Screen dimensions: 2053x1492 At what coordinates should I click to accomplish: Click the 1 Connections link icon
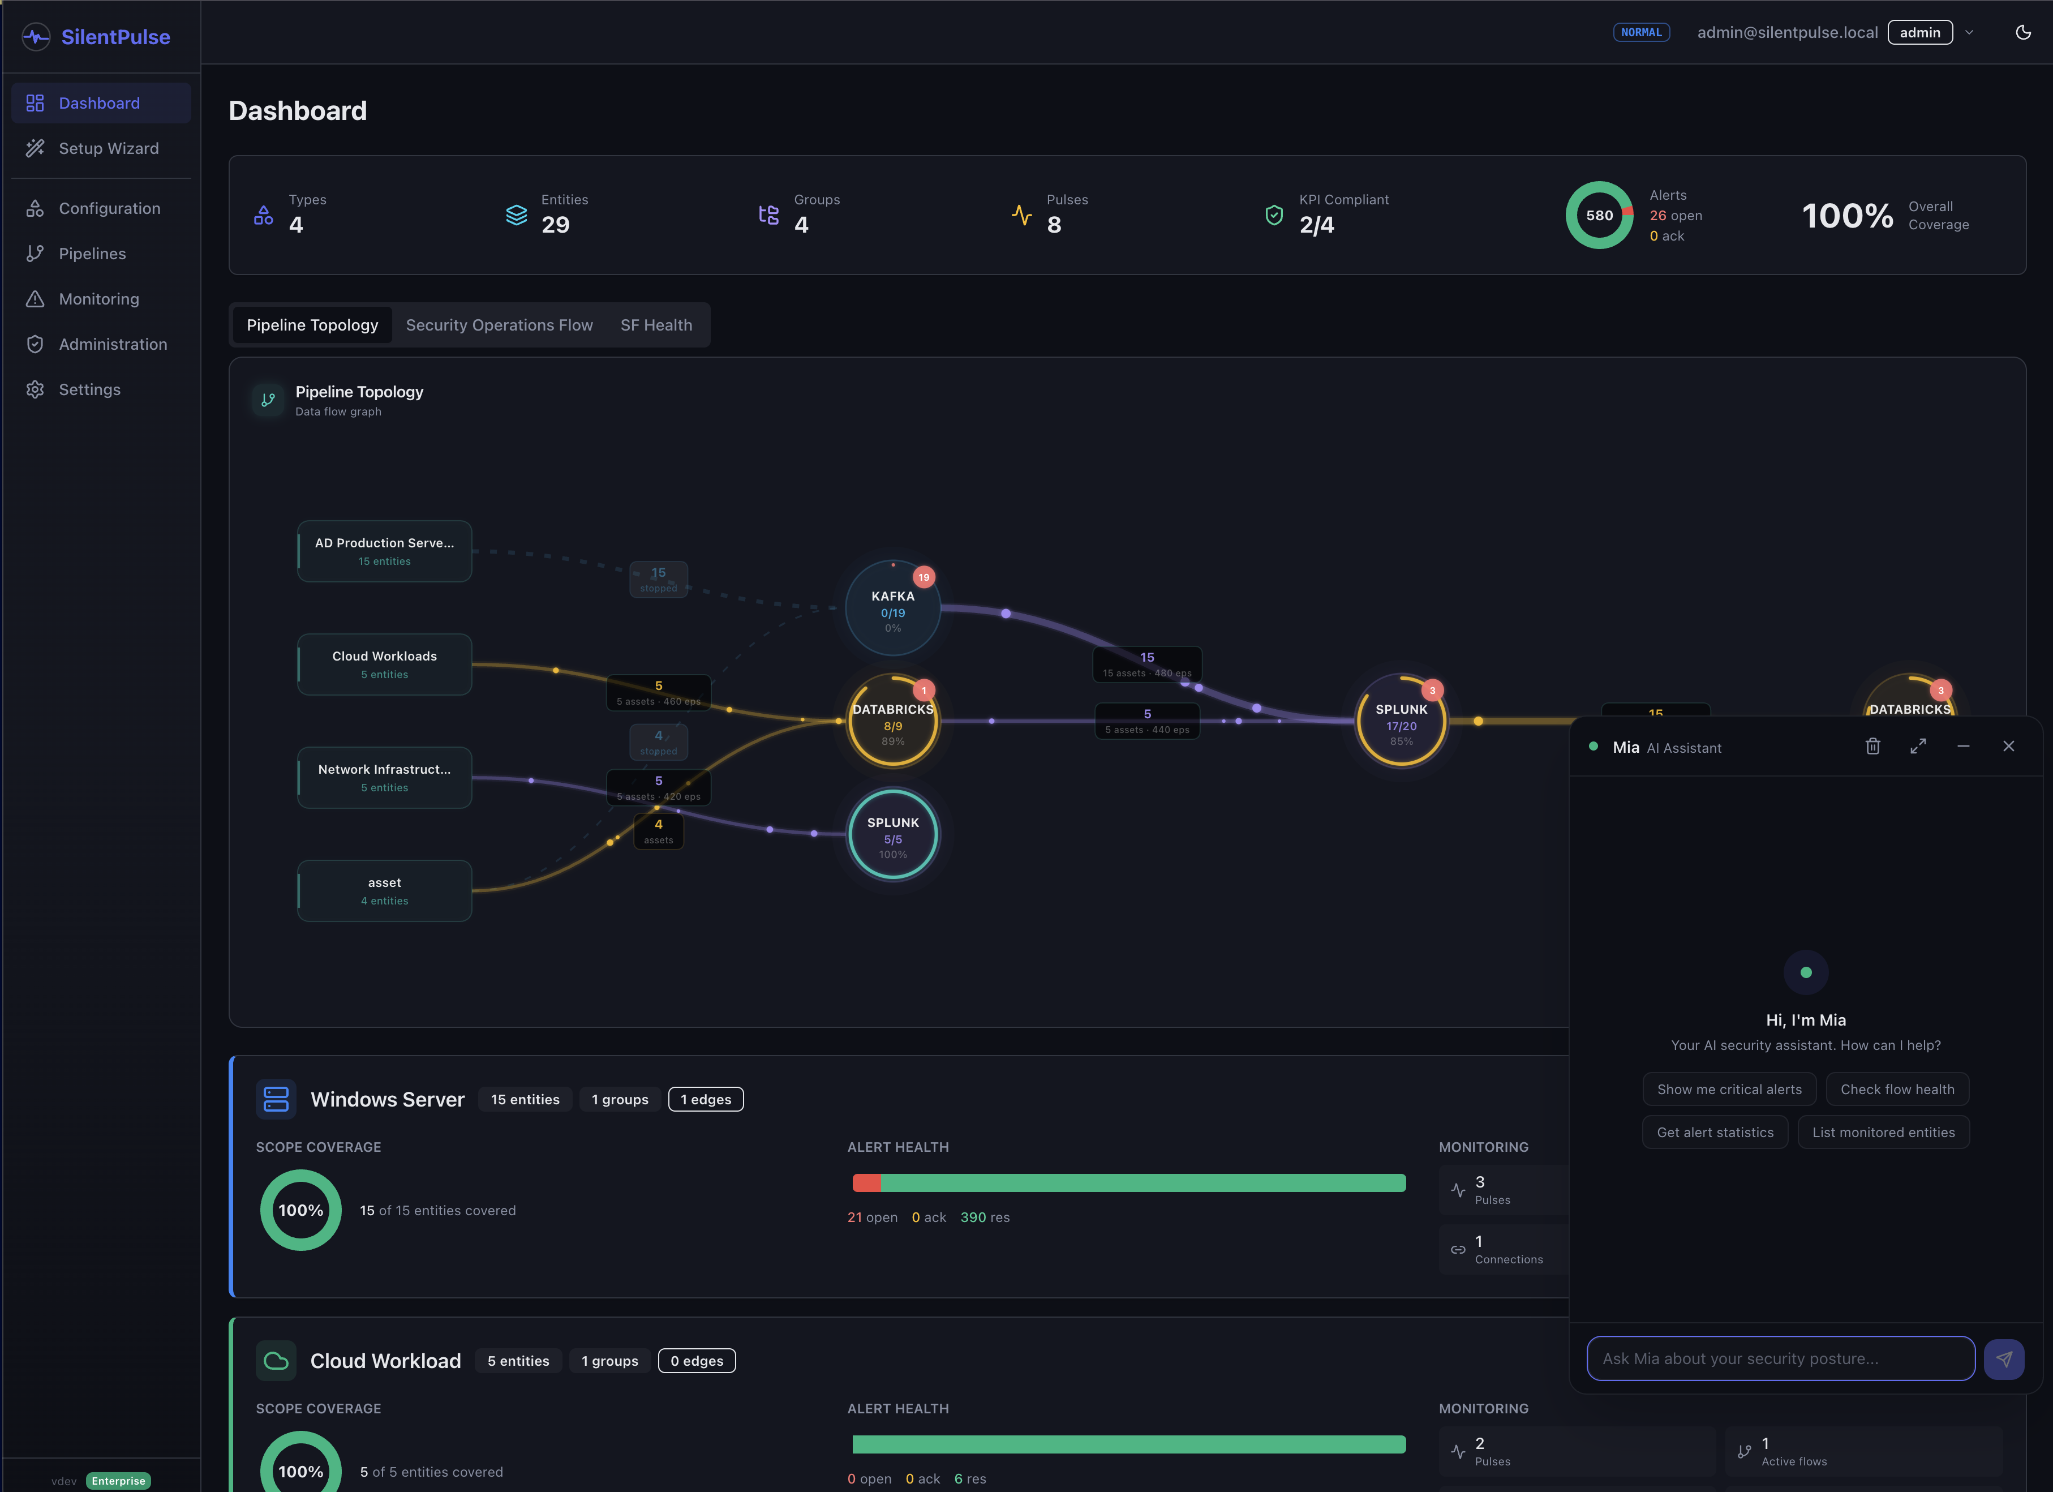1457,1249
